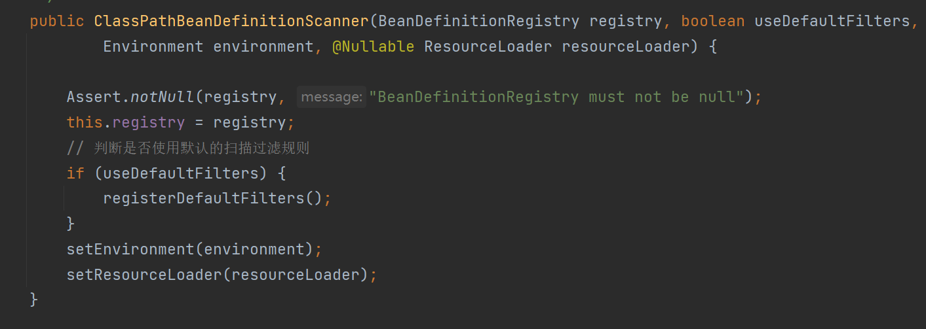Click the BeanDefinitionRegistry type in signature

point(478,21)
